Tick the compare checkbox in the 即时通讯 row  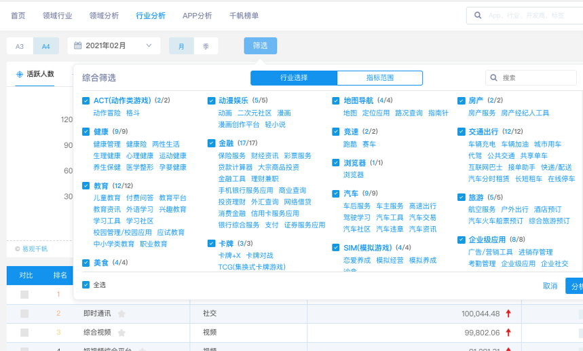(x=24, y=314)
